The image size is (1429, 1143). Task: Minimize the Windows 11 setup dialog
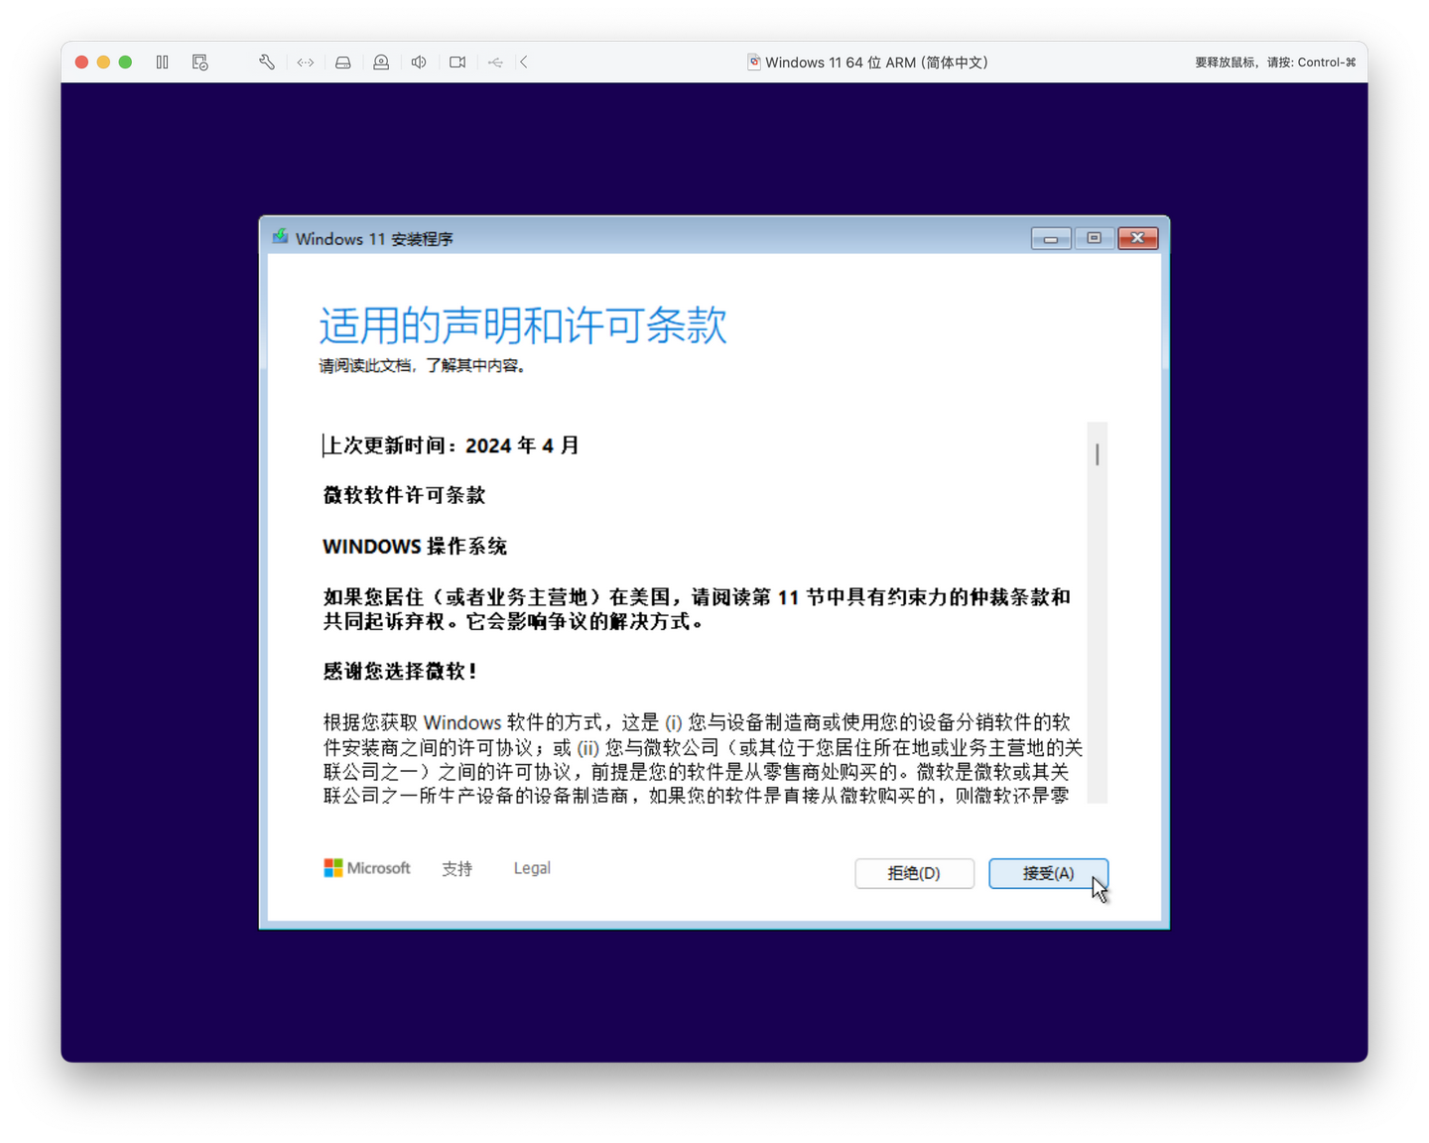click(1051, 238)
